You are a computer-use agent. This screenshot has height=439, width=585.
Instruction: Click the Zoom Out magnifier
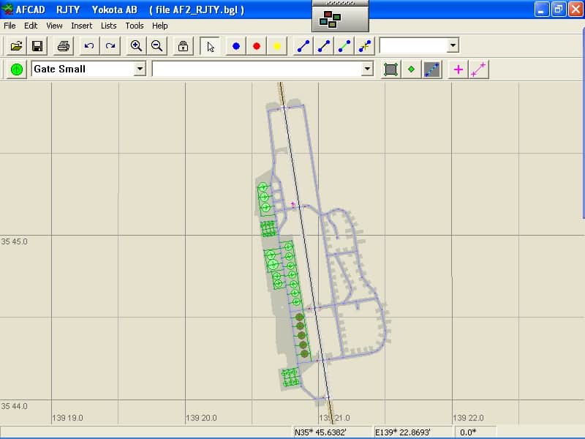click(x=156, y=46)
